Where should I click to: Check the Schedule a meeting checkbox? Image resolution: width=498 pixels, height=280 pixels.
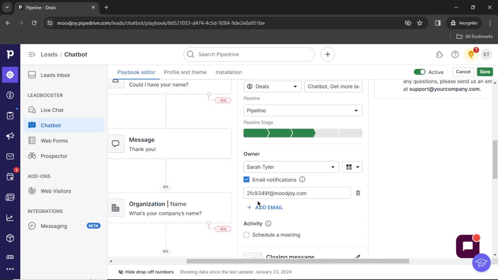click(246, 235)
